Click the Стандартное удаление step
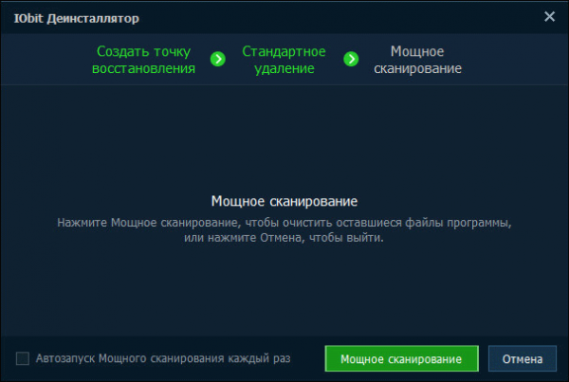 (284, 60)
